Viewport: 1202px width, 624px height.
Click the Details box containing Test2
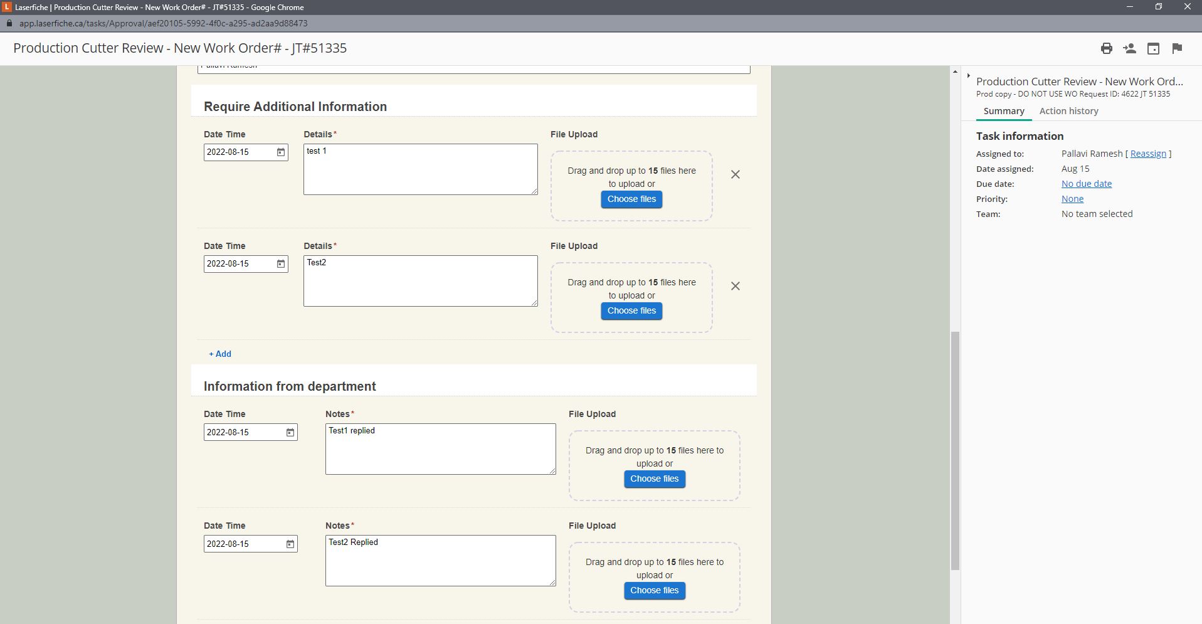click(x=420, y=281)
